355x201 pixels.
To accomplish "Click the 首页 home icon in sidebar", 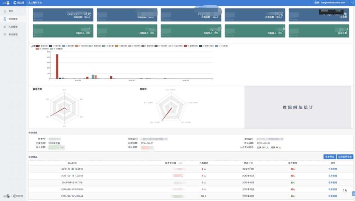I will [5, 11].
